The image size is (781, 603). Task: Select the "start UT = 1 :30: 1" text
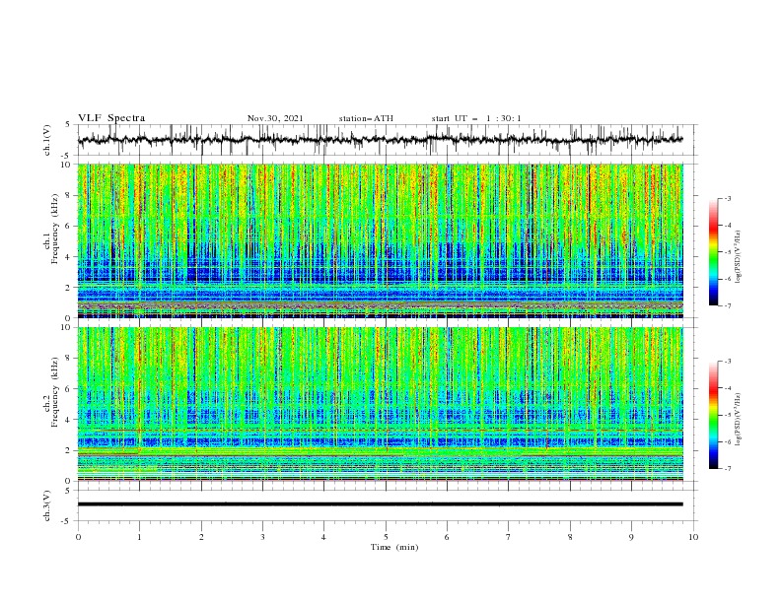tap(476, 118)
